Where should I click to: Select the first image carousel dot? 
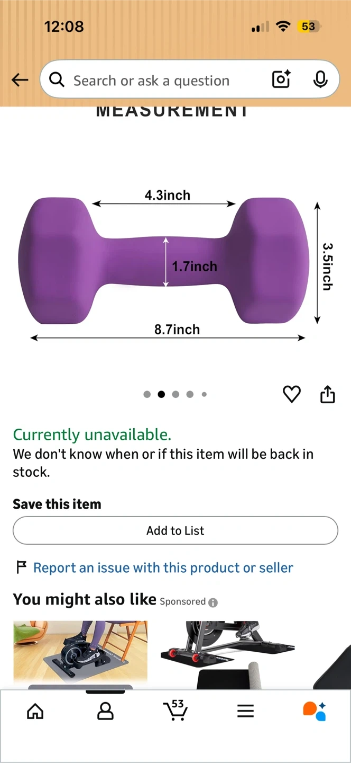[x=147, y=394]
